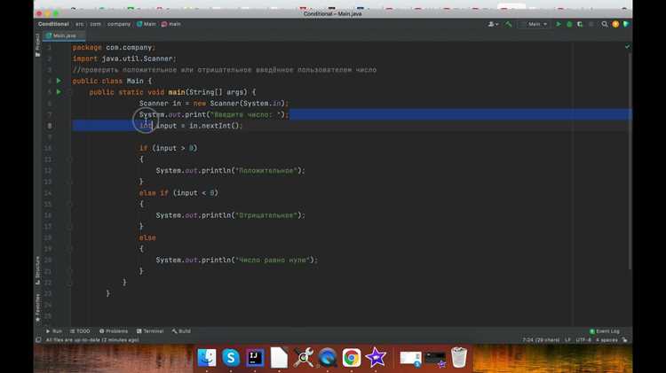This screenshot has height=373, width=666.
Task: Open Google Chrome from the Dock
Action: (x=352, y=358)
